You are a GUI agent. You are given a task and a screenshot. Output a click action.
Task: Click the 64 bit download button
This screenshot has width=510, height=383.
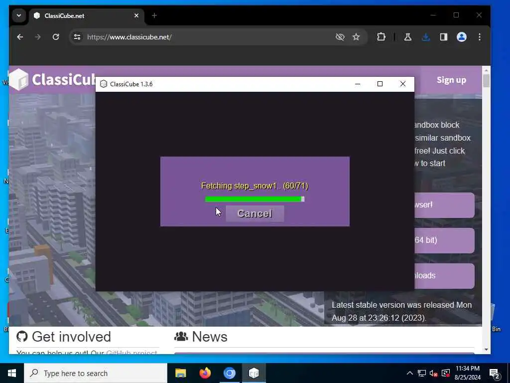click(x=444, y=241)
